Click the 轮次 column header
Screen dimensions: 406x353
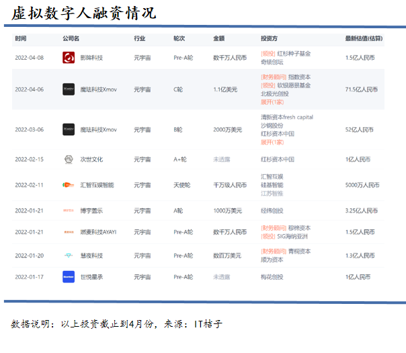(x=179, y=38)
